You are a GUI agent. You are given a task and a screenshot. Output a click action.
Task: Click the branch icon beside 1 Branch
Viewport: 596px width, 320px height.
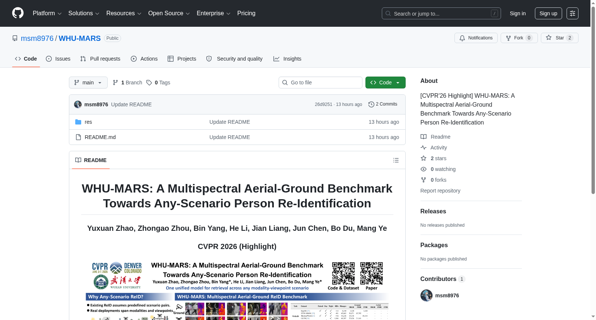(115, 83)
